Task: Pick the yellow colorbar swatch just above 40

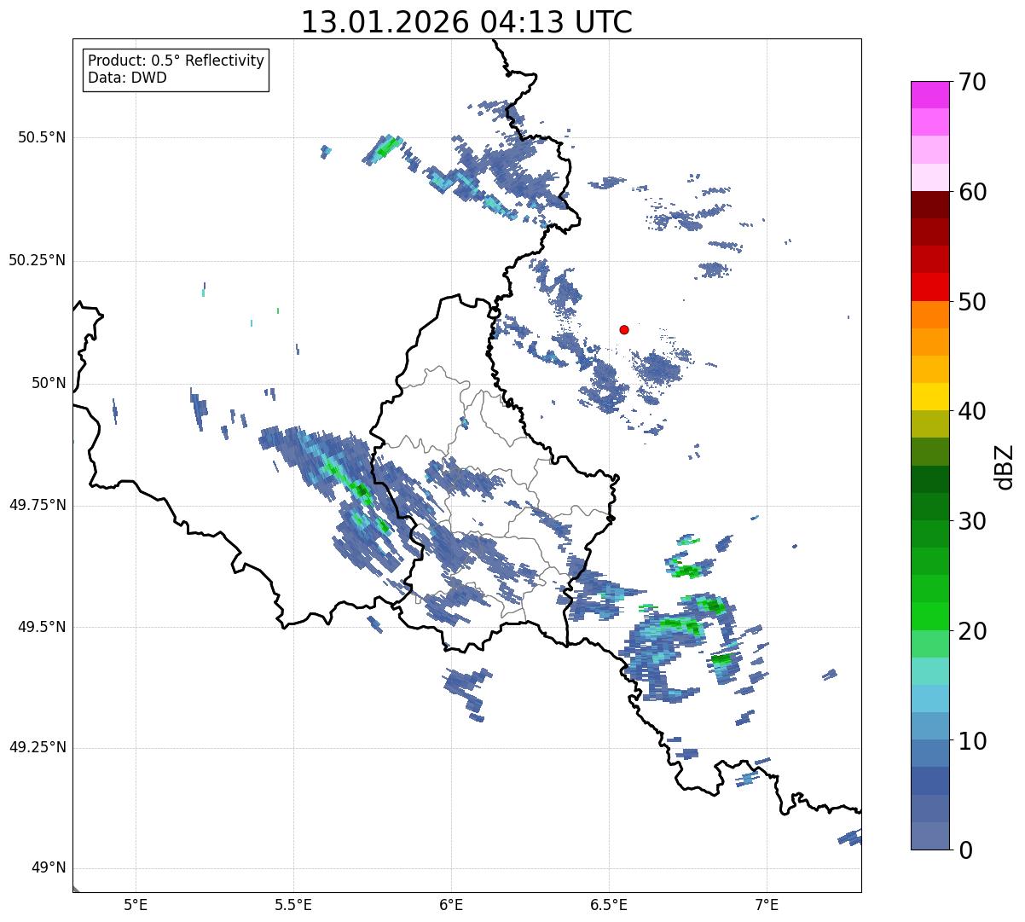Action: point(929,397)
